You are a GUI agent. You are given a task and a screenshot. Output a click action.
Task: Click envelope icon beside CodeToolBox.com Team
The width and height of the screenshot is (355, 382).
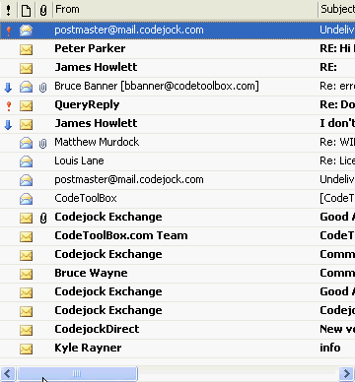click(x=26, y=236)
